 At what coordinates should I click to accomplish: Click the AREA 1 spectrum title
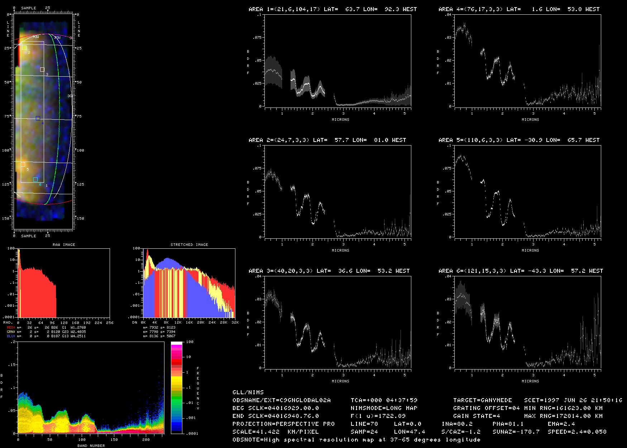[x=333, y=9]
